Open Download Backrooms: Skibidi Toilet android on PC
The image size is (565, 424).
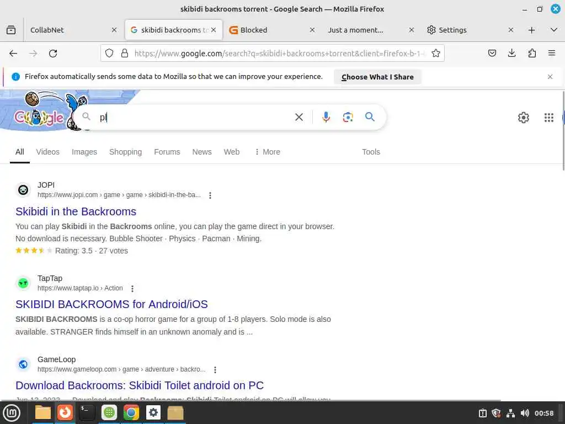140,385
